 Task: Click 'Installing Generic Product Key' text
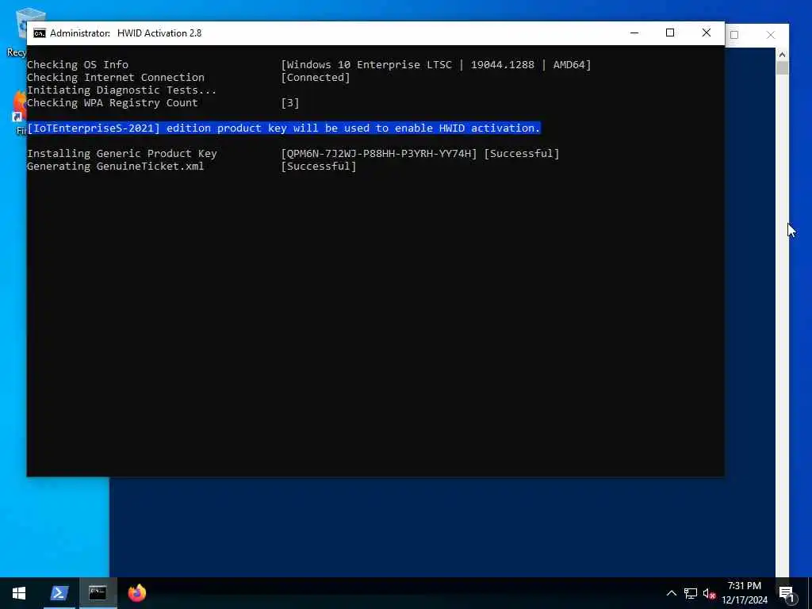[121, 154]
